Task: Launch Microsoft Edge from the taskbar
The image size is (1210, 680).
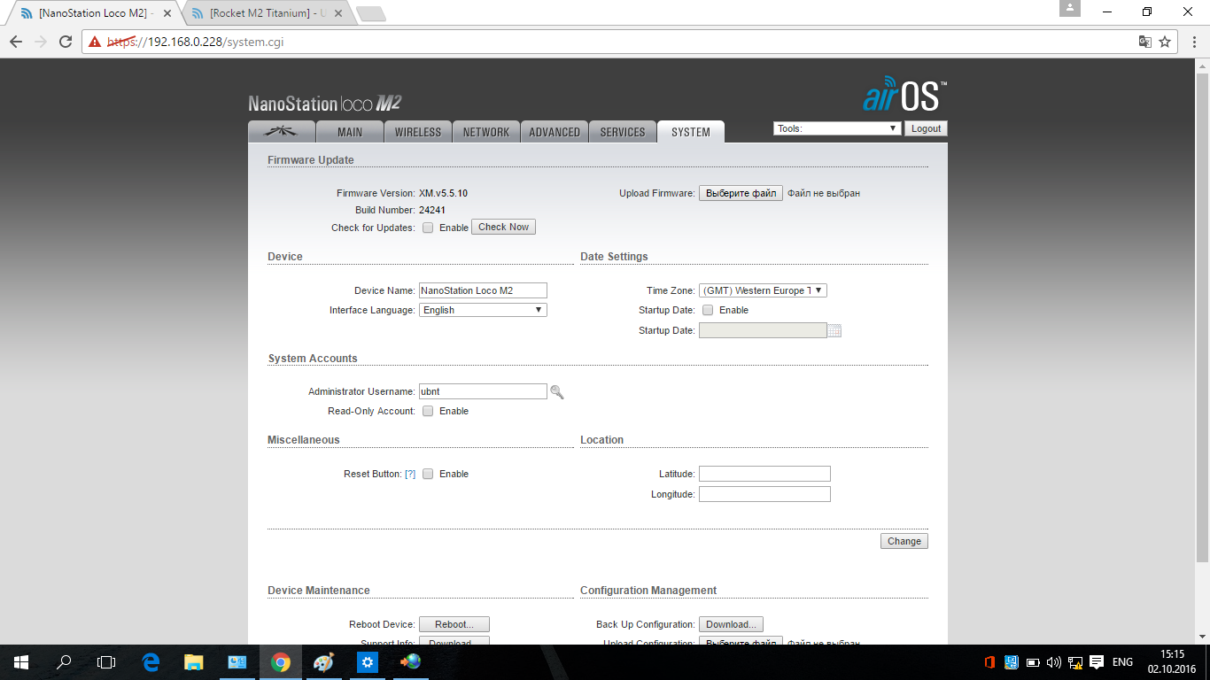Action: (151, 662)
